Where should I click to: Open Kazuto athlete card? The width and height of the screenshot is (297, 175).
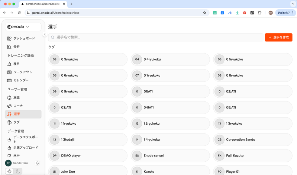pos(170,171)
